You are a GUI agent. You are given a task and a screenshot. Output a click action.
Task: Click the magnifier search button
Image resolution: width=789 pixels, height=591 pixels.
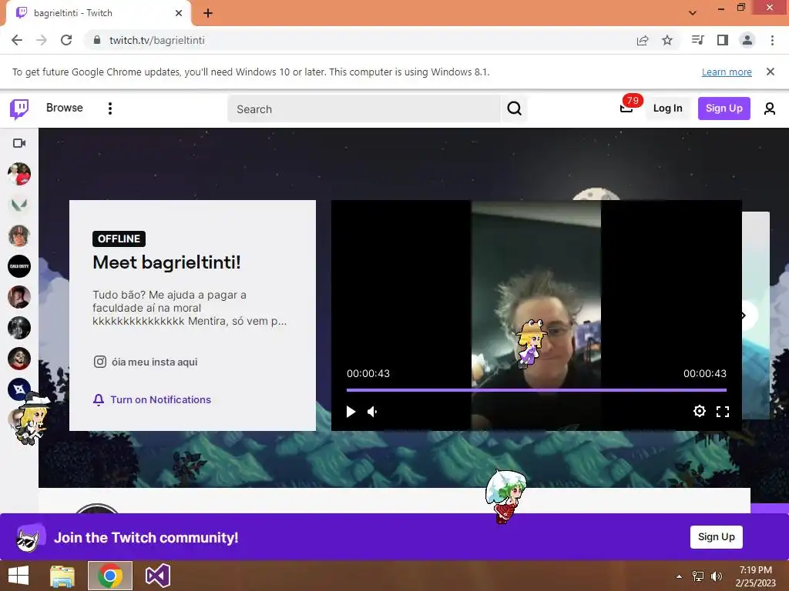[514, 109]
